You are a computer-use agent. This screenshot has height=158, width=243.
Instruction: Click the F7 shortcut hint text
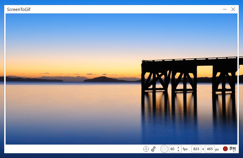coord(234,151)
